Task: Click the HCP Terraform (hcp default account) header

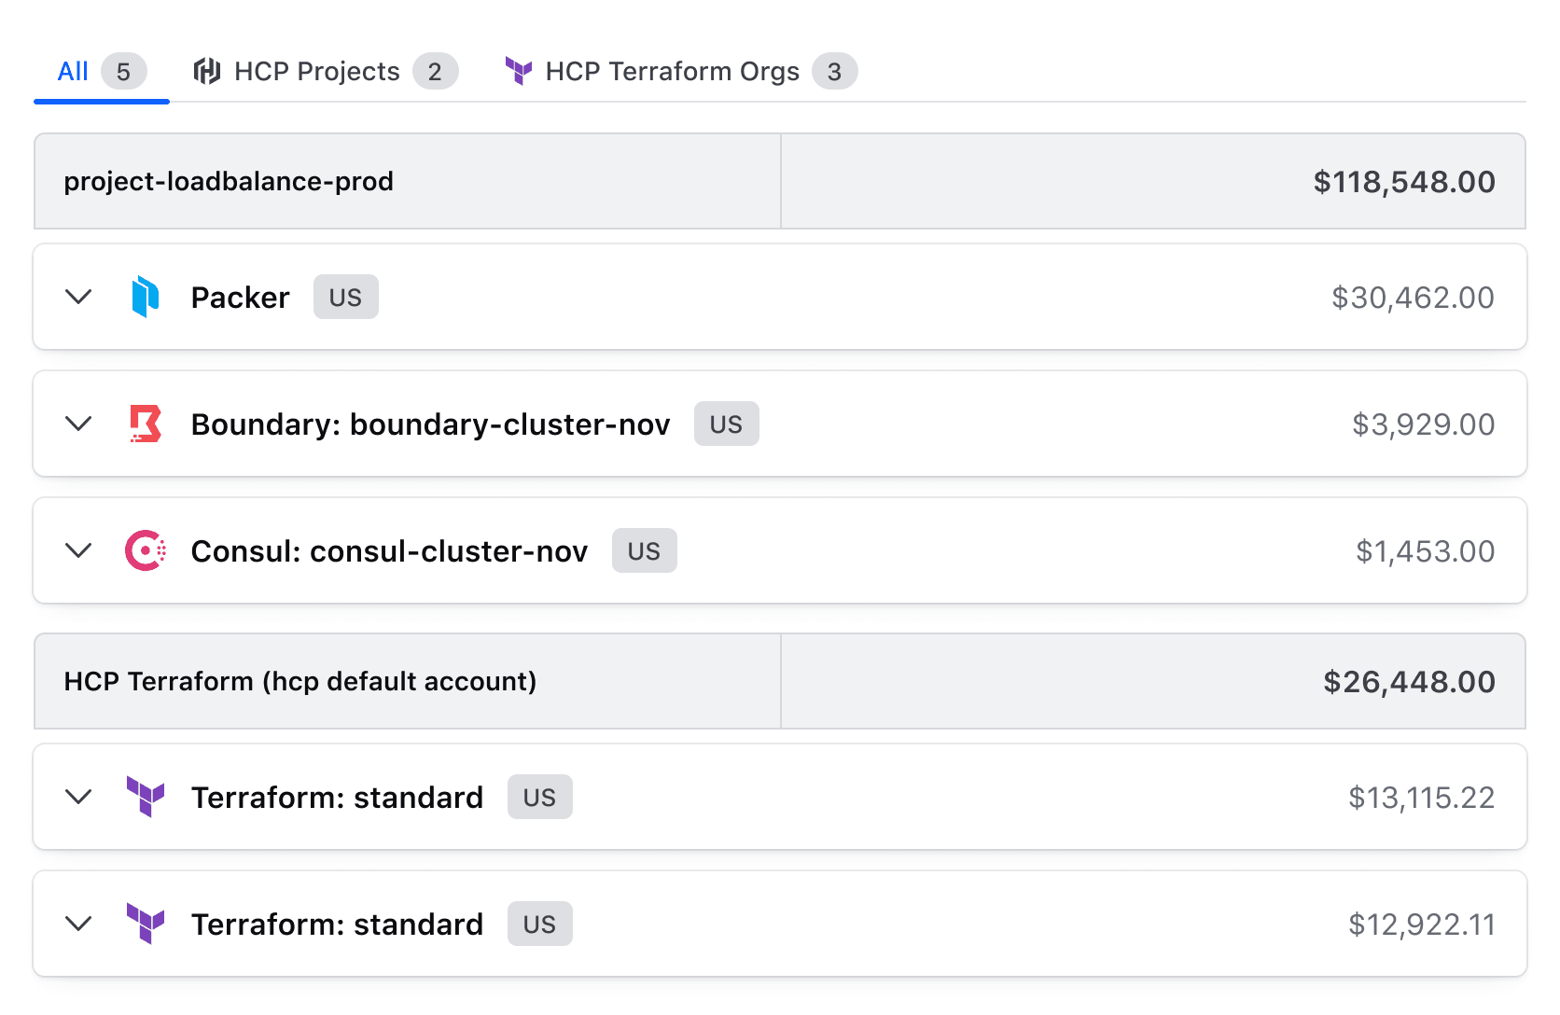Action: pos(299,681)
